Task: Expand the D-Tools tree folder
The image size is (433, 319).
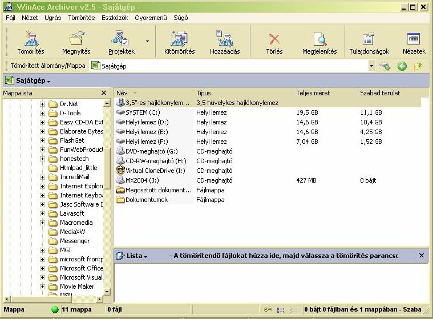Action: coord(42,113)
